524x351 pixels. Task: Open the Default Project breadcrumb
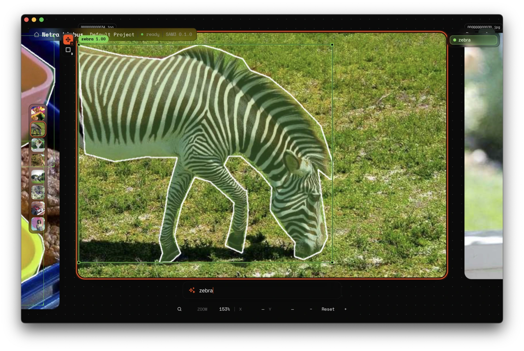point(112,34)
